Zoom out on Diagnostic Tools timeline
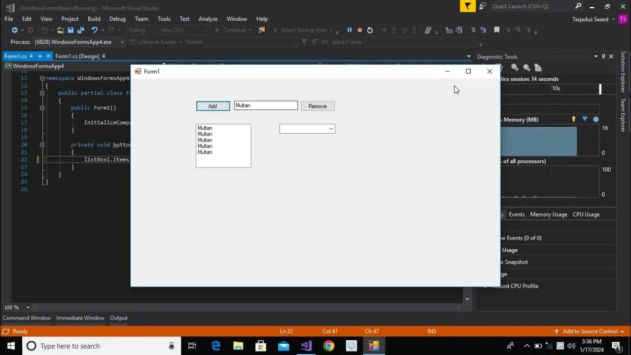Viewport: 631px width, 355px height. 526,68
